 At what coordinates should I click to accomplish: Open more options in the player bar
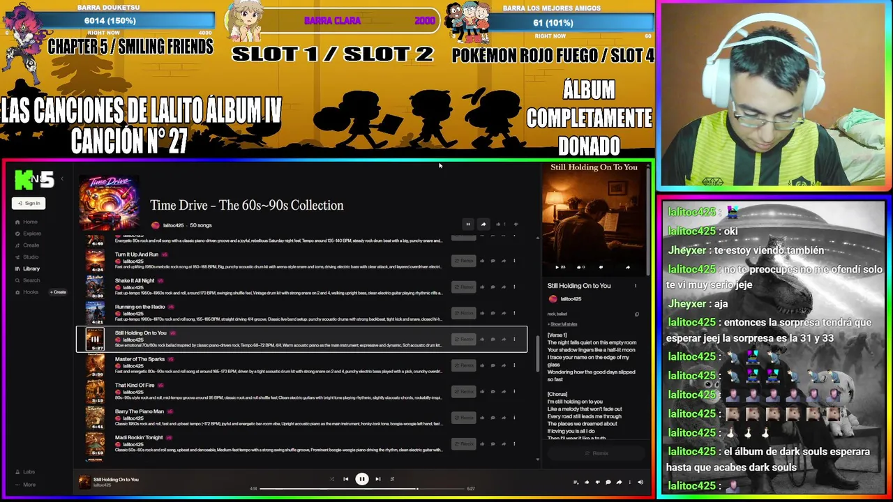pyautogui.click(x=629, y=482)
